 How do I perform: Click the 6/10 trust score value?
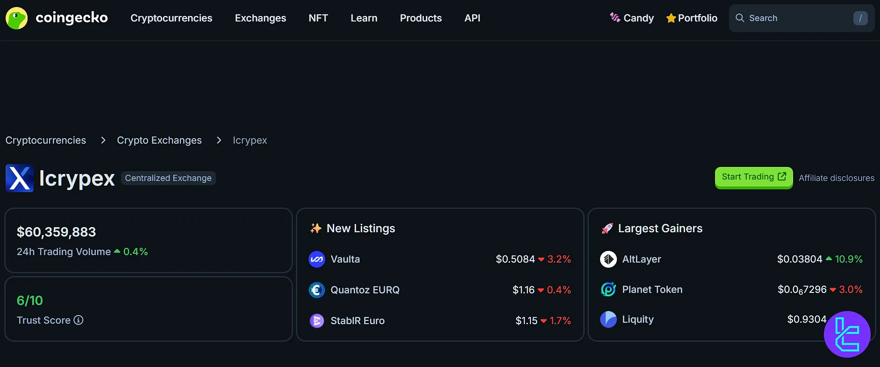[30, 301]
